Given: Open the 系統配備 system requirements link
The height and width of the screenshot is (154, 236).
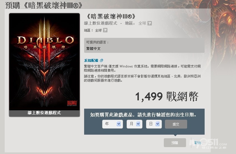Looking at the screenshot, I should point(91,60).
